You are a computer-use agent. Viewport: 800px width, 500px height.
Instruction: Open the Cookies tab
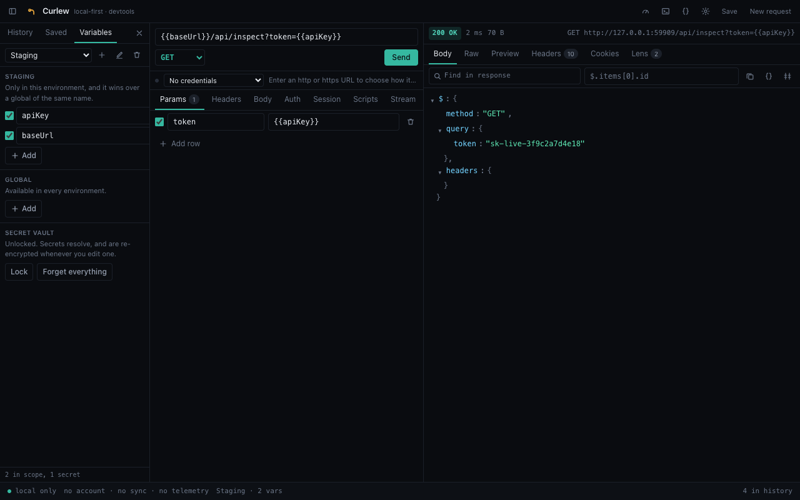(x=604, y=54)
